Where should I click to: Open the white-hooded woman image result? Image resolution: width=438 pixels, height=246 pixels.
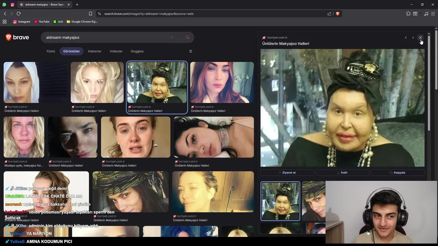click(36, 82)
